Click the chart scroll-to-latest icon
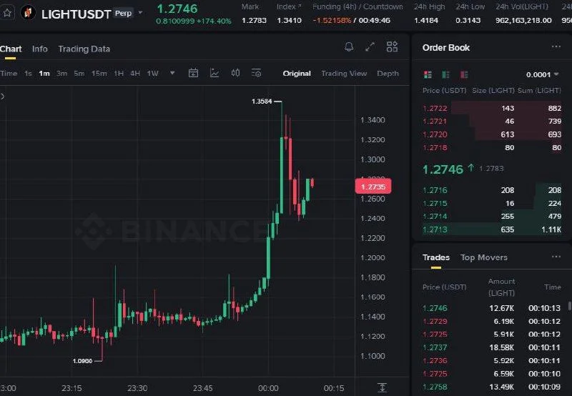The width and height of the screenshot is (572, 396). 382,387
